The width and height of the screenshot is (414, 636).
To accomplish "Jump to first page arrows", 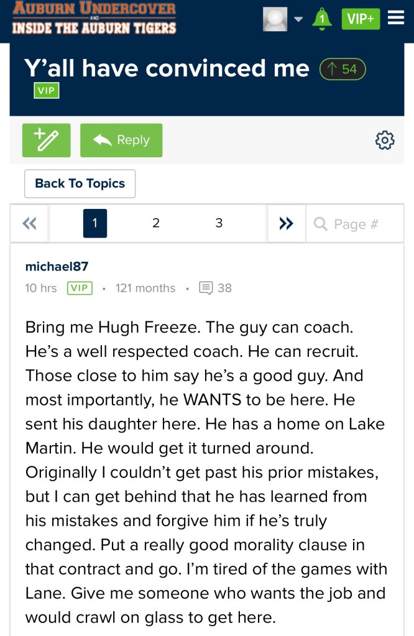I will 29,223.
